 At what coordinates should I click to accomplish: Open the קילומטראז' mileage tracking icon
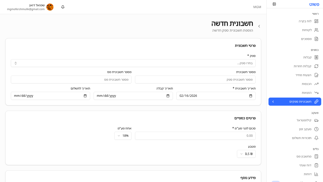[x=316, y=120]
